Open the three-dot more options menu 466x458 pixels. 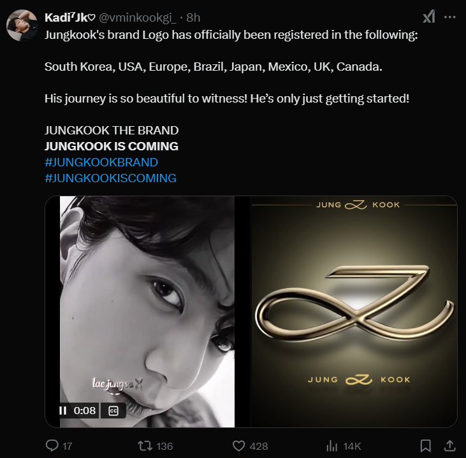451,17
